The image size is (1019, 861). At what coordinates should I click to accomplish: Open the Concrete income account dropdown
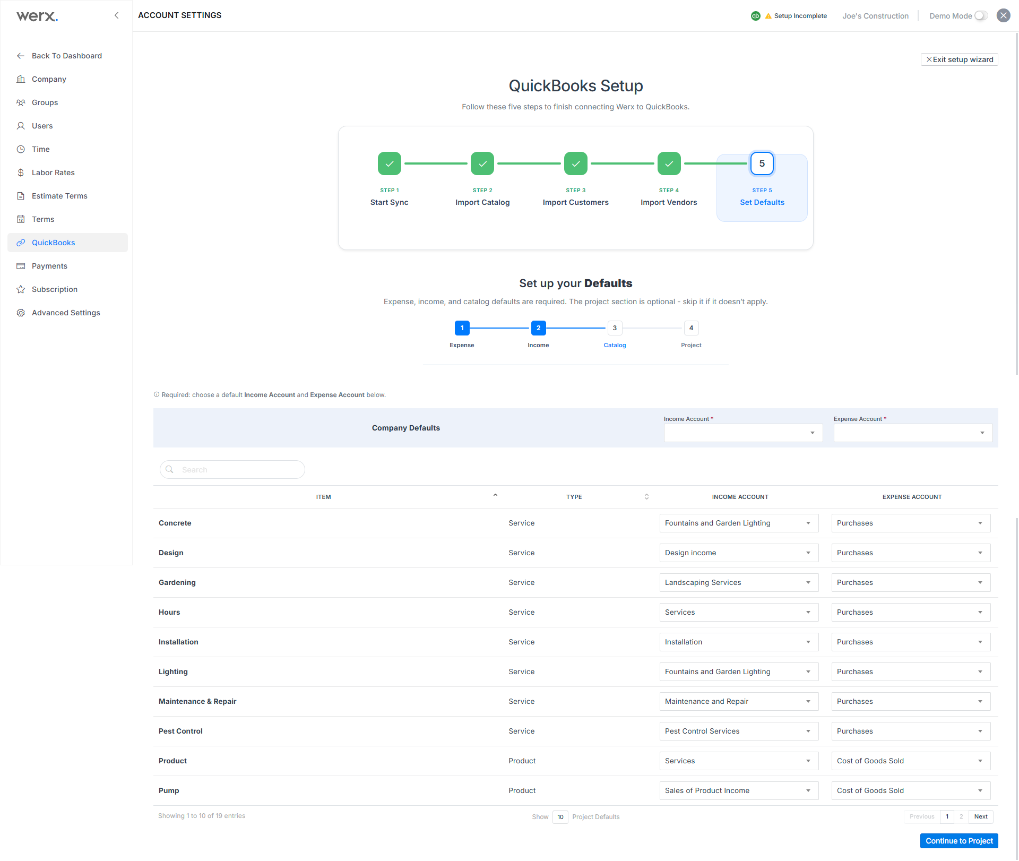pos(739,523)
